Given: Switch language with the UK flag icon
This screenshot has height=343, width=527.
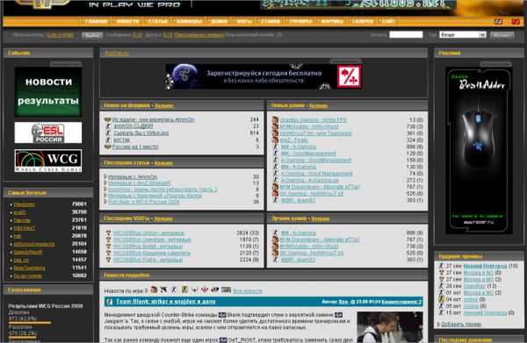Looking at the screenshot, I should [498, 21].
